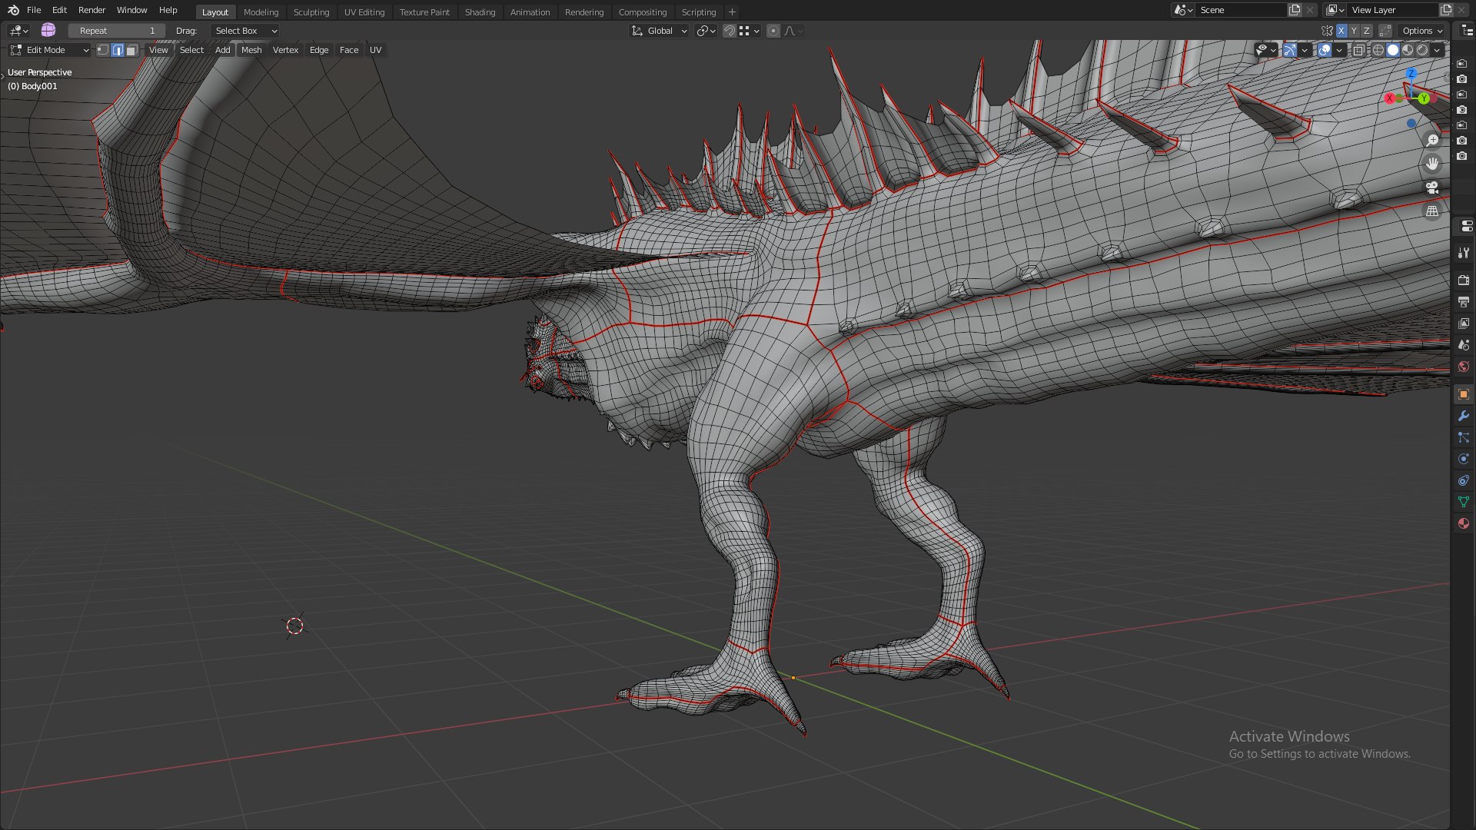Expand the Global transform orientation dropdown
Image resolution: width=1476 pixels, height=830 pixels.
coord(659,31)
